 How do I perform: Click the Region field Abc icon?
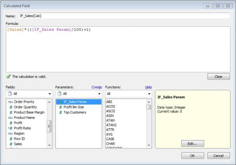click(x=10, y=133)
